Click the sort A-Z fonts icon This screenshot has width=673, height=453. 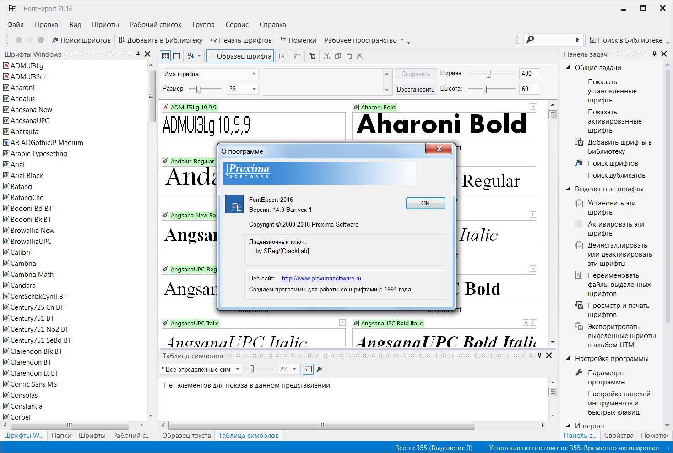pos(191,56)
